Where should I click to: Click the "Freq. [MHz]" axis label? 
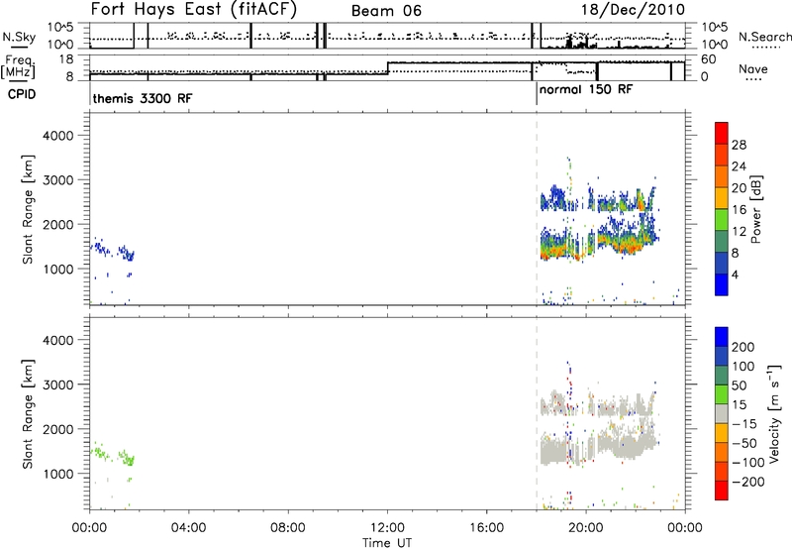point(19,67)
